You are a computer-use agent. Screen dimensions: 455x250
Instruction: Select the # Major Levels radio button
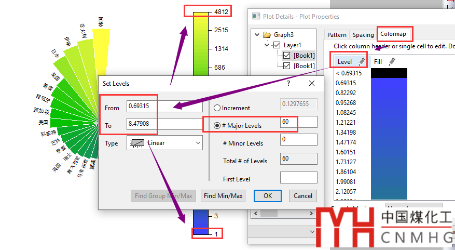[217, 126]
